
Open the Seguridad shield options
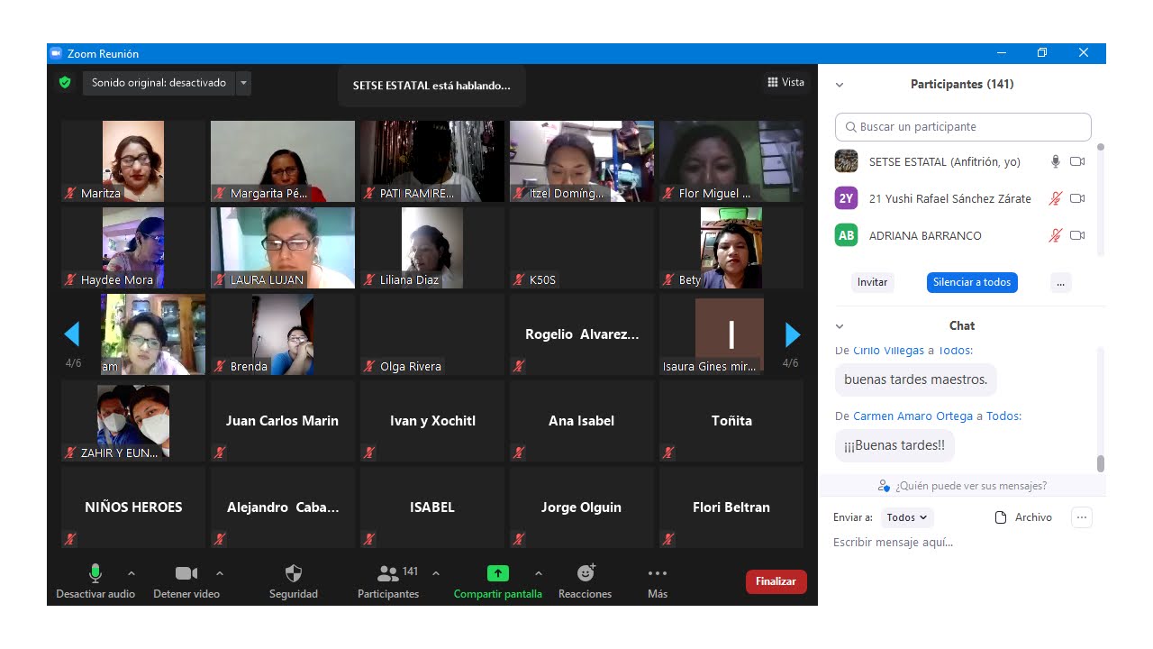click(x=294, y=573)
